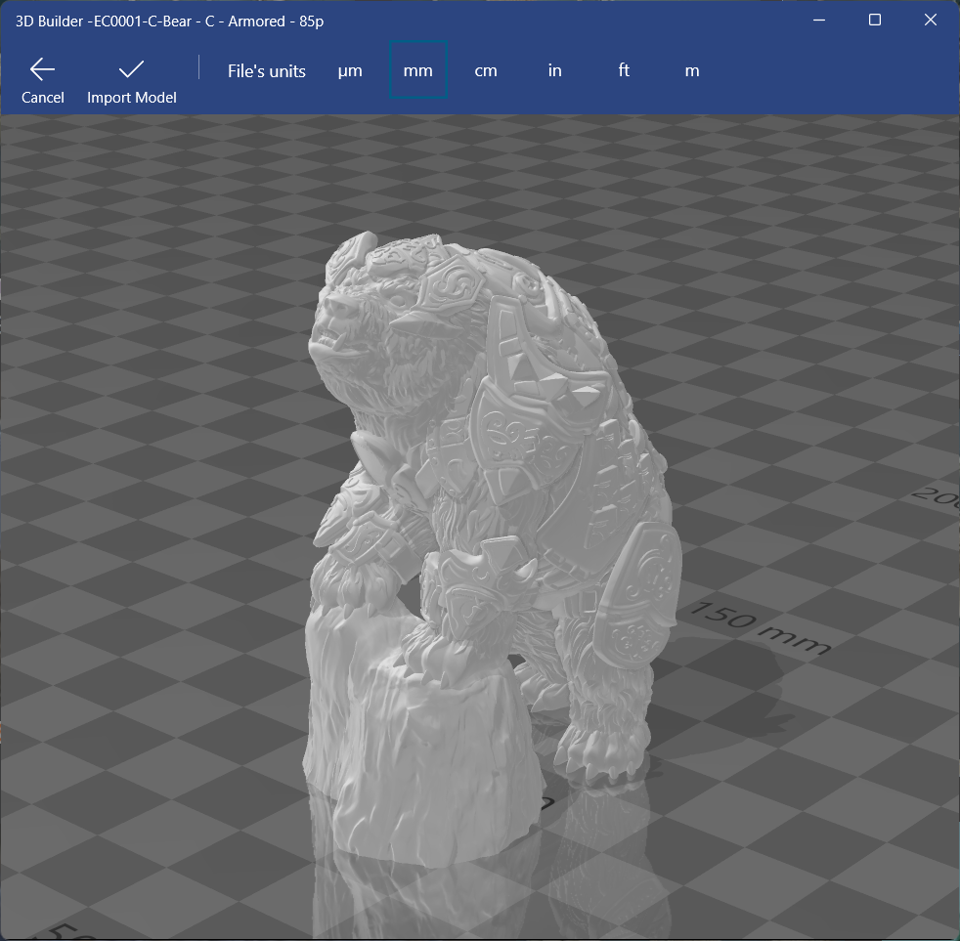Set import units to cm
This screenshot has height=941, width=960.
point(486,71)
